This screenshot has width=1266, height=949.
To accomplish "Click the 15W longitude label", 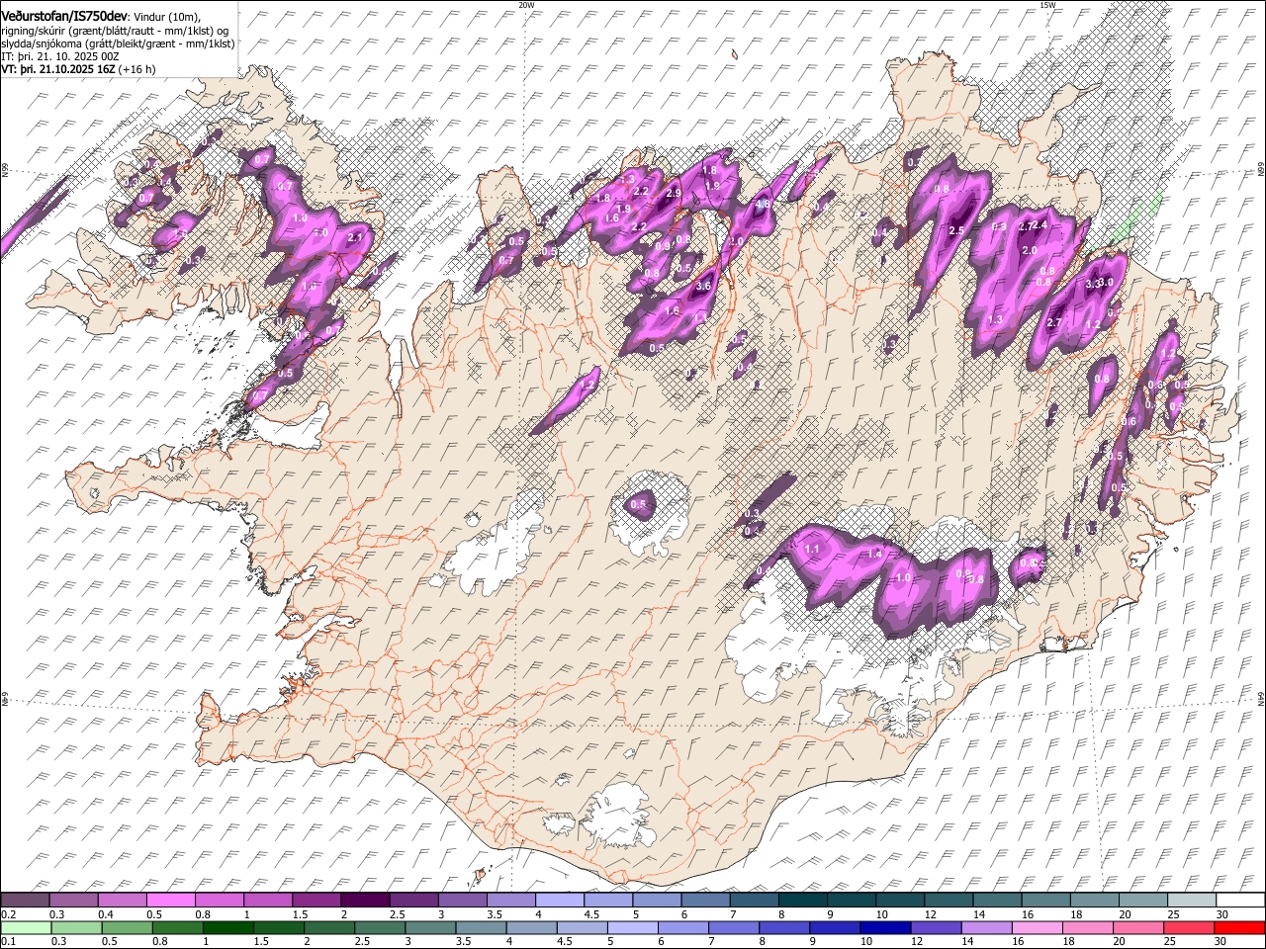I will click(1048, 5).
